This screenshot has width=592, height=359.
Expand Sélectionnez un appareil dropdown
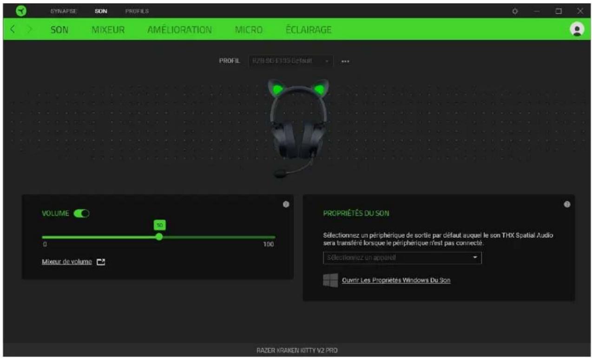pos(402,258)
